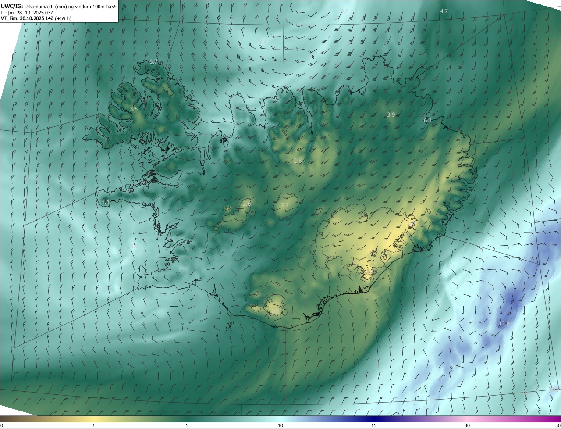Click the "1" tick on the color scale
Screen dimensions: 561x429
point(94,425)
